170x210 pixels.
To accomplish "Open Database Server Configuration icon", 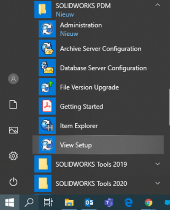I will point(47,68).
